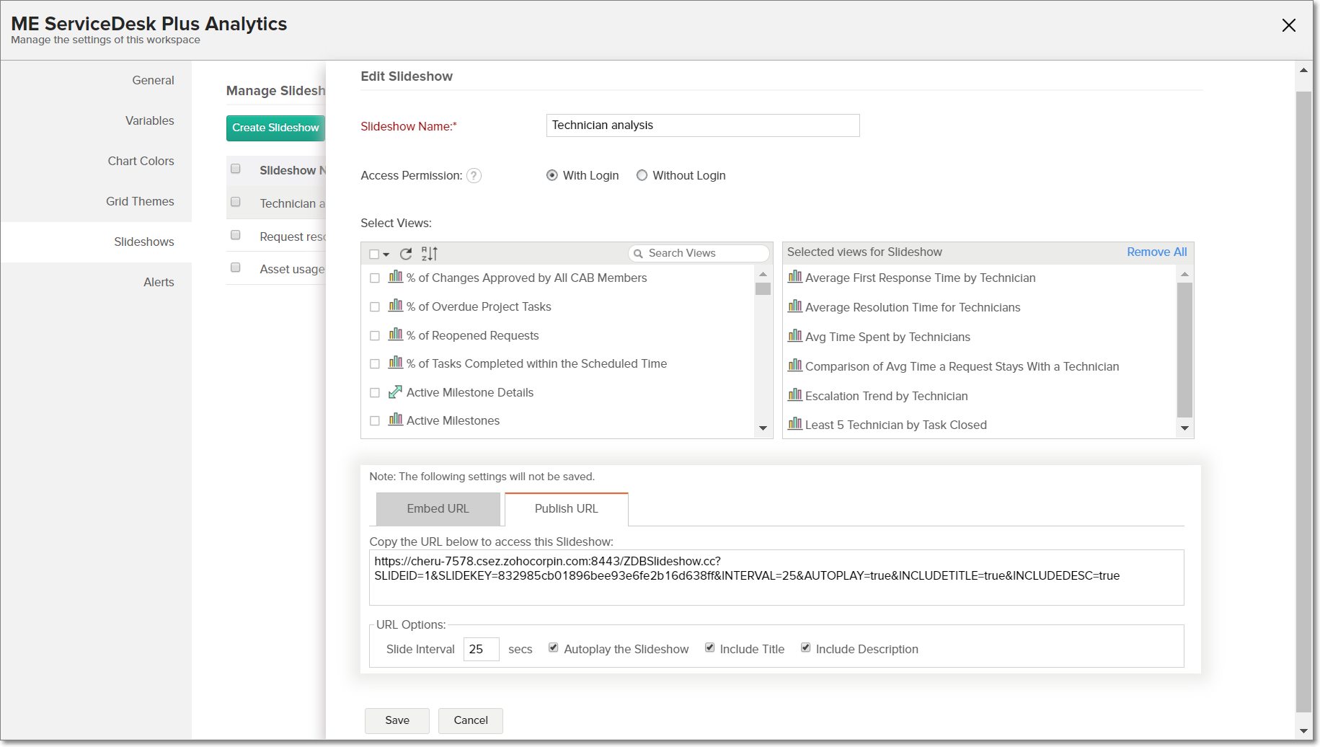Click the Active Milestone Details pivot icon
Screen dimensions: 1320x747
click(395, 392)
